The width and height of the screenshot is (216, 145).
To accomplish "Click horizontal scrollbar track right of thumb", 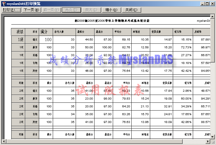I will pos(194,141).
